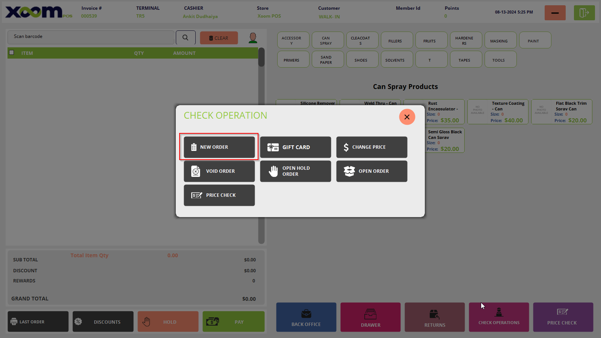Image resolution: width=601 pixels, height=338 pixels.
Task: Open the Gift Card operation
Action: pyautogui.click(x=295, y=147)
